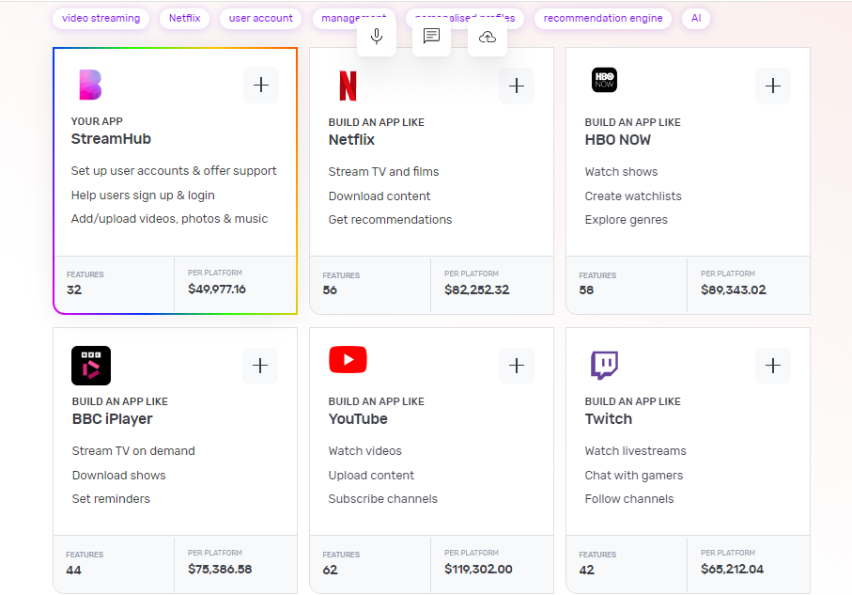
Task: Click 'Get recommendations' text
Action: [390, 220]
